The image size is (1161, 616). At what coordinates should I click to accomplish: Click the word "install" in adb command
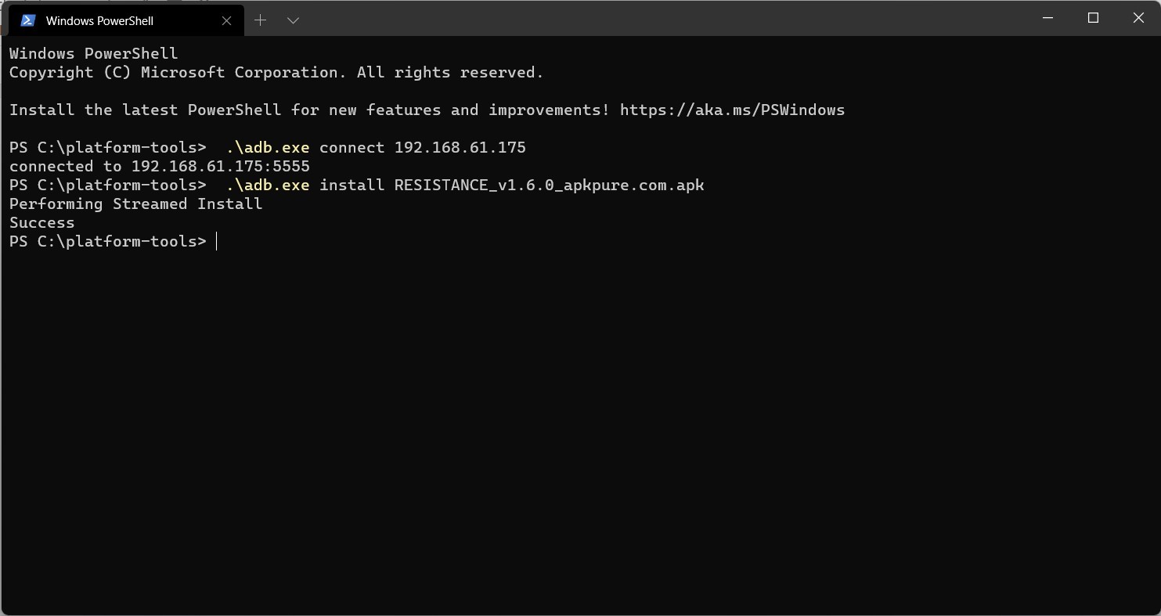(x=352, y=185)
